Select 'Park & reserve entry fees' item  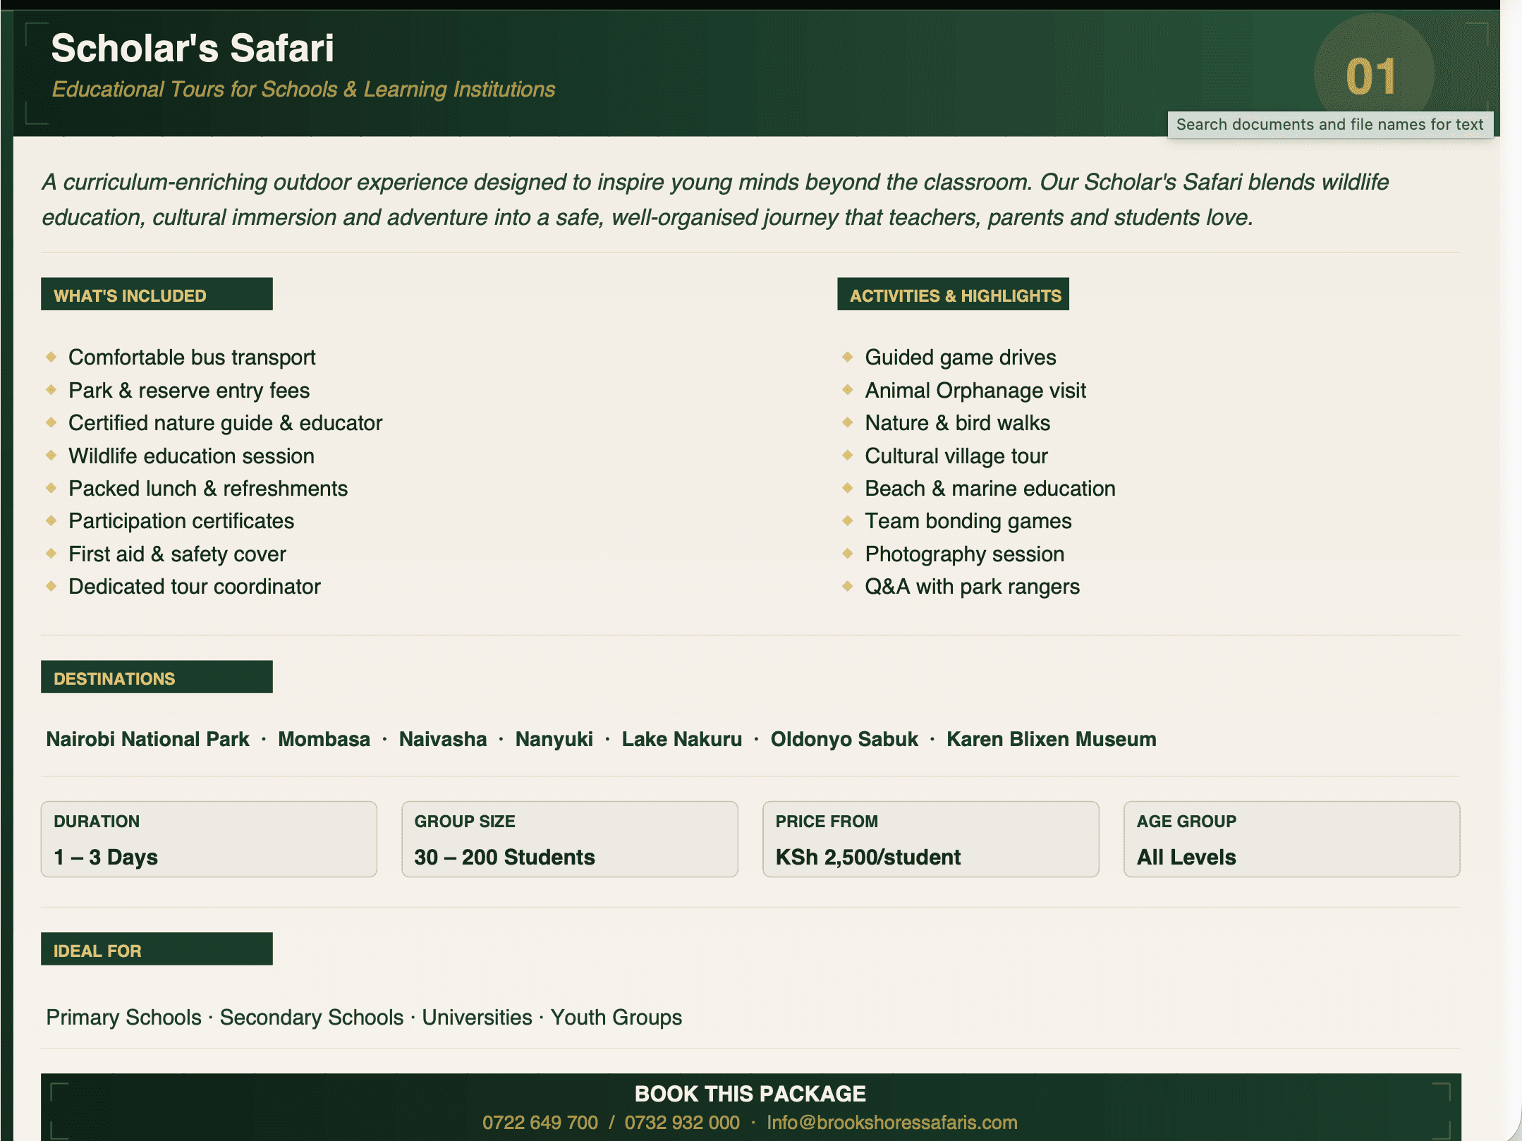point(189,391)
